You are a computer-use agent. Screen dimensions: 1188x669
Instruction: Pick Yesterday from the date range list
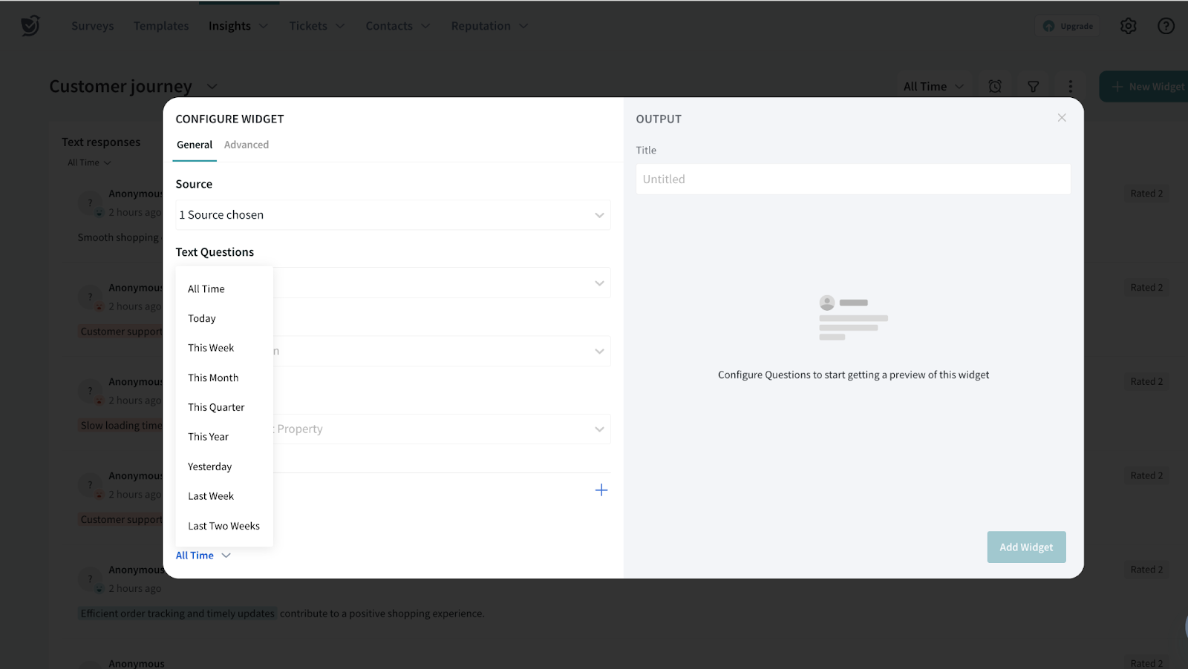coord(209,467)
